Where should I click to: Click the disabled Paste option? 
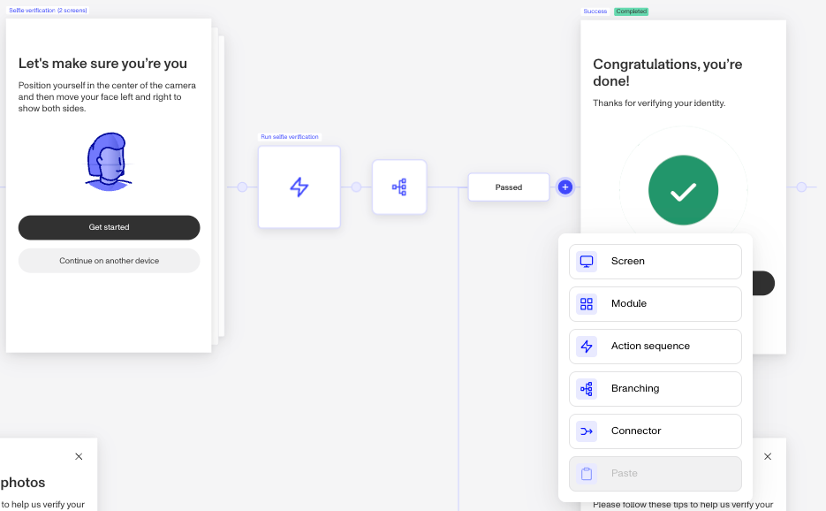tap(655, 474)
